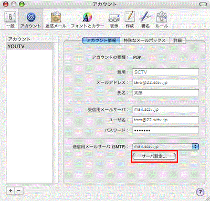Click the 氏名 field containing 太郎
Image resolution: width=210 pixels, height=201 pixels.
tap(165, 93)
